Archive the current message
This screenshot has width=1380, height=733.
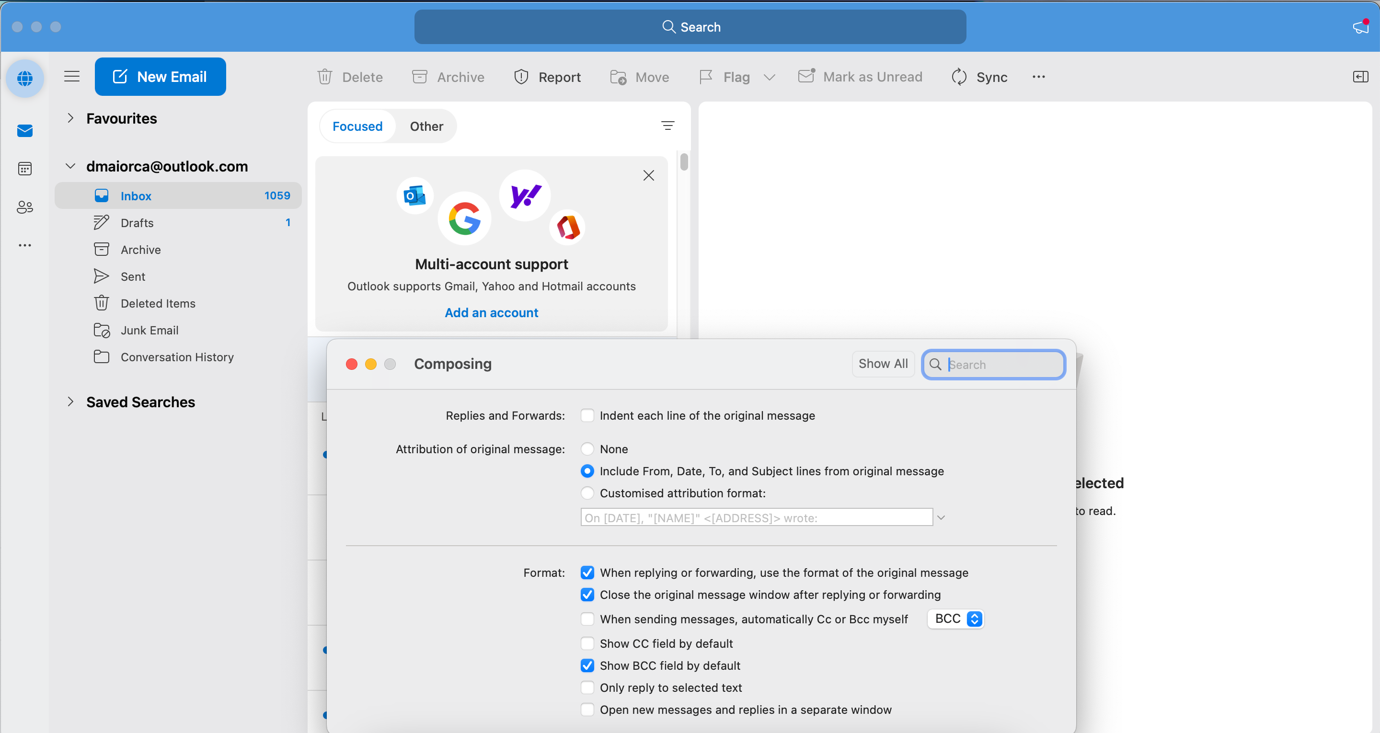448,77
